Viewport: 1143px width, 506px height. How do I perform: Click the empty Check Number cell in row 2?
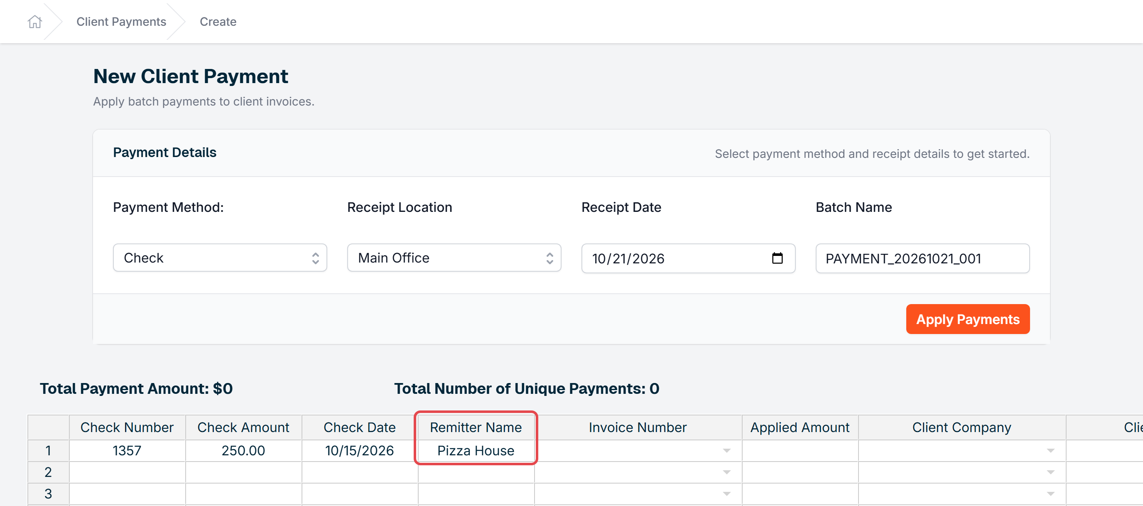(128, 472)
